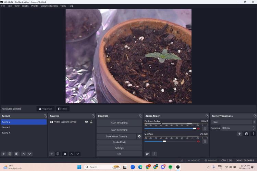Open the Docks menu
The width and height of the screenshot is (257, 171).
(x=25, y=6)
